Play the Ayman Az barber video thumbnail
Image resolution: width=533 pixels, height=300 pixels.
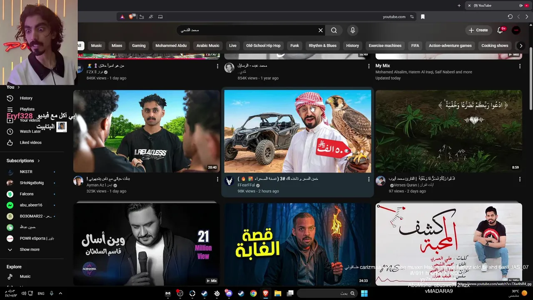147,131
